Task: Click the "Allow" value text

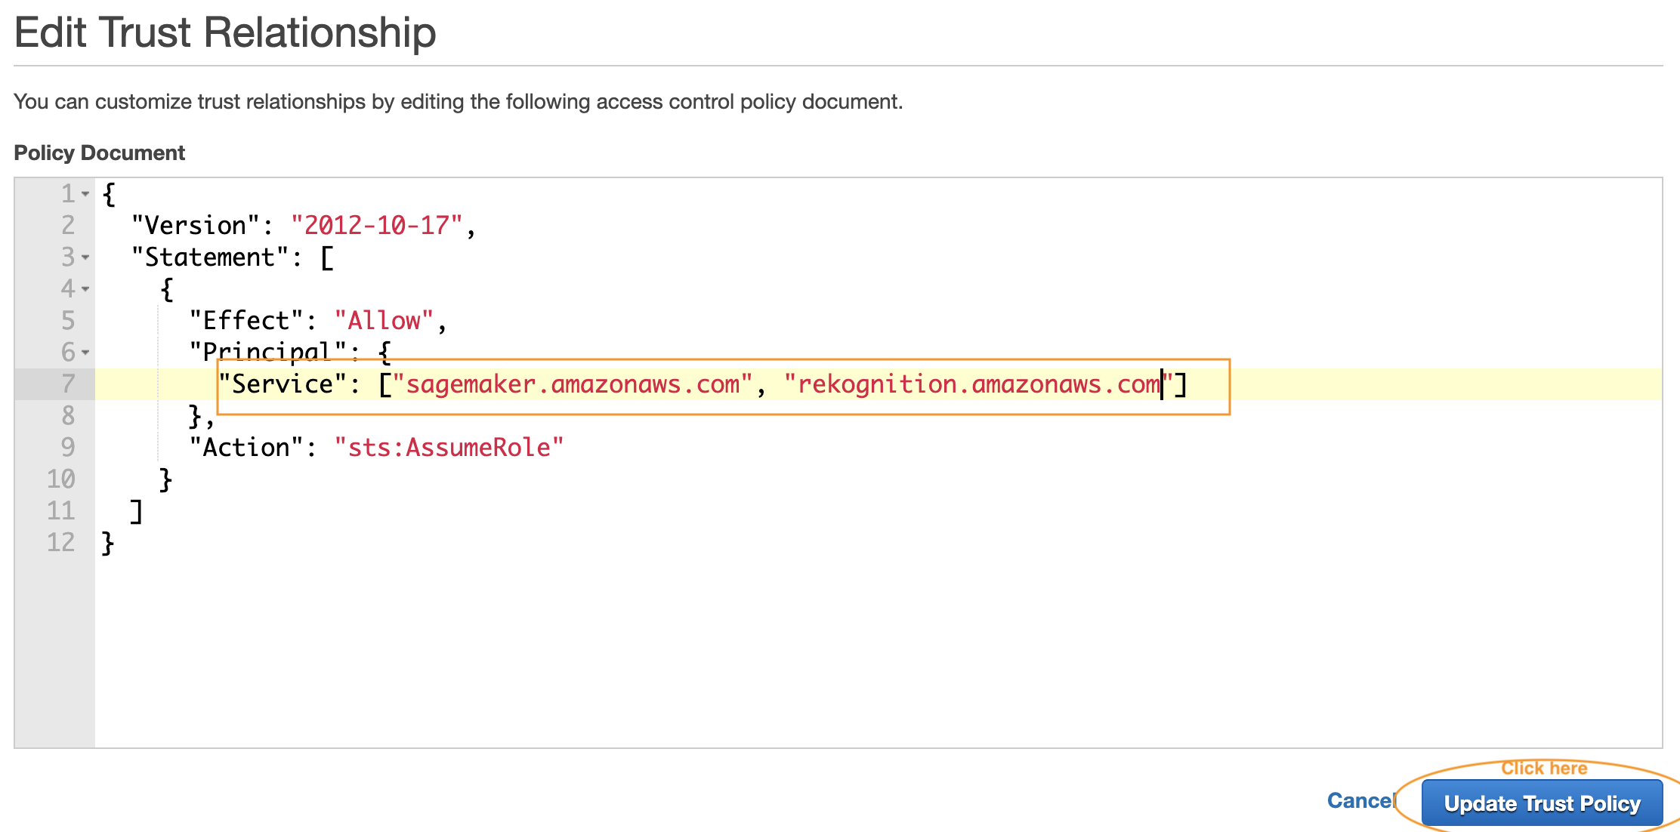Action: tap(384, 321)
